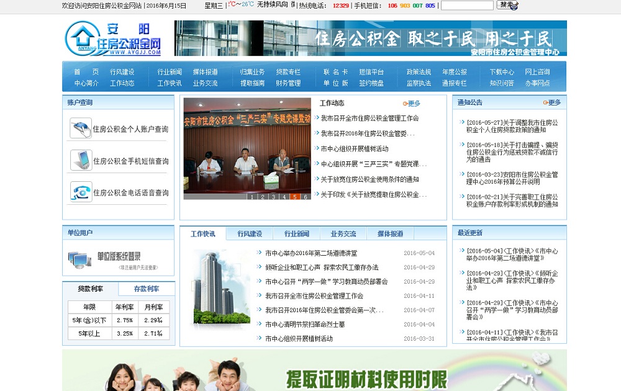The height and width of the screenshot is (391, 621).
Task: Open 中心简介 navigation item
Action: tap(86, 83)
